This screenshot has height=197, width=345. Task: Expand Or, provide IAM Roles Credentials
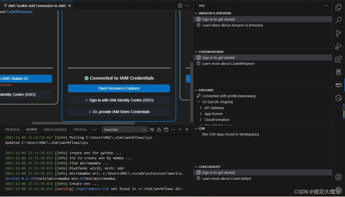click(x=119, y=112)
